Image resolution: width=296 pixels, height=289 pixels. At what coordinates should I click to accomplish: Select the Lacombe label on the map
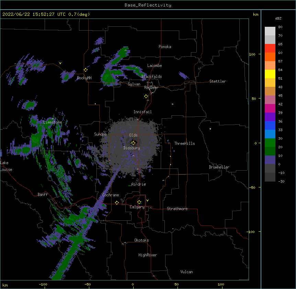155,66
